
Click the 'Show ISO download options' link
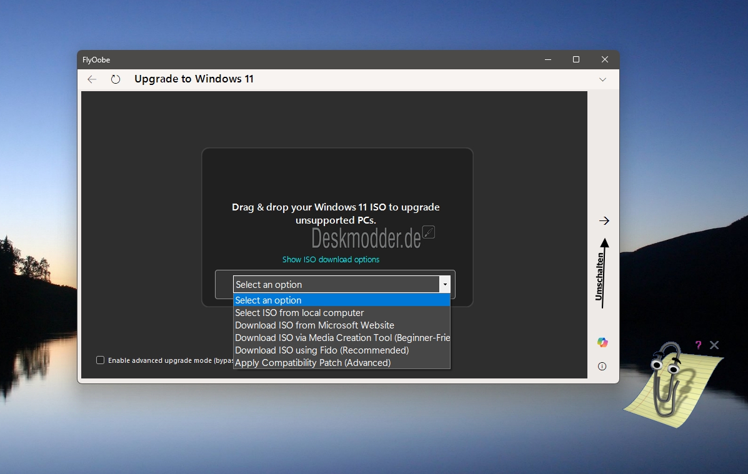pyautogui.click(x=331, y=259)
